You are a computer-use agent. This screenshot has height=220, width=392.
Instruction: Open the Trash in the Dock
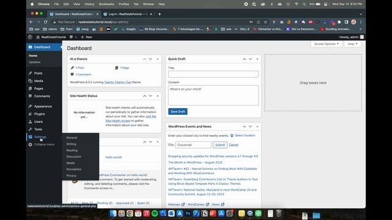pos(279,213)
